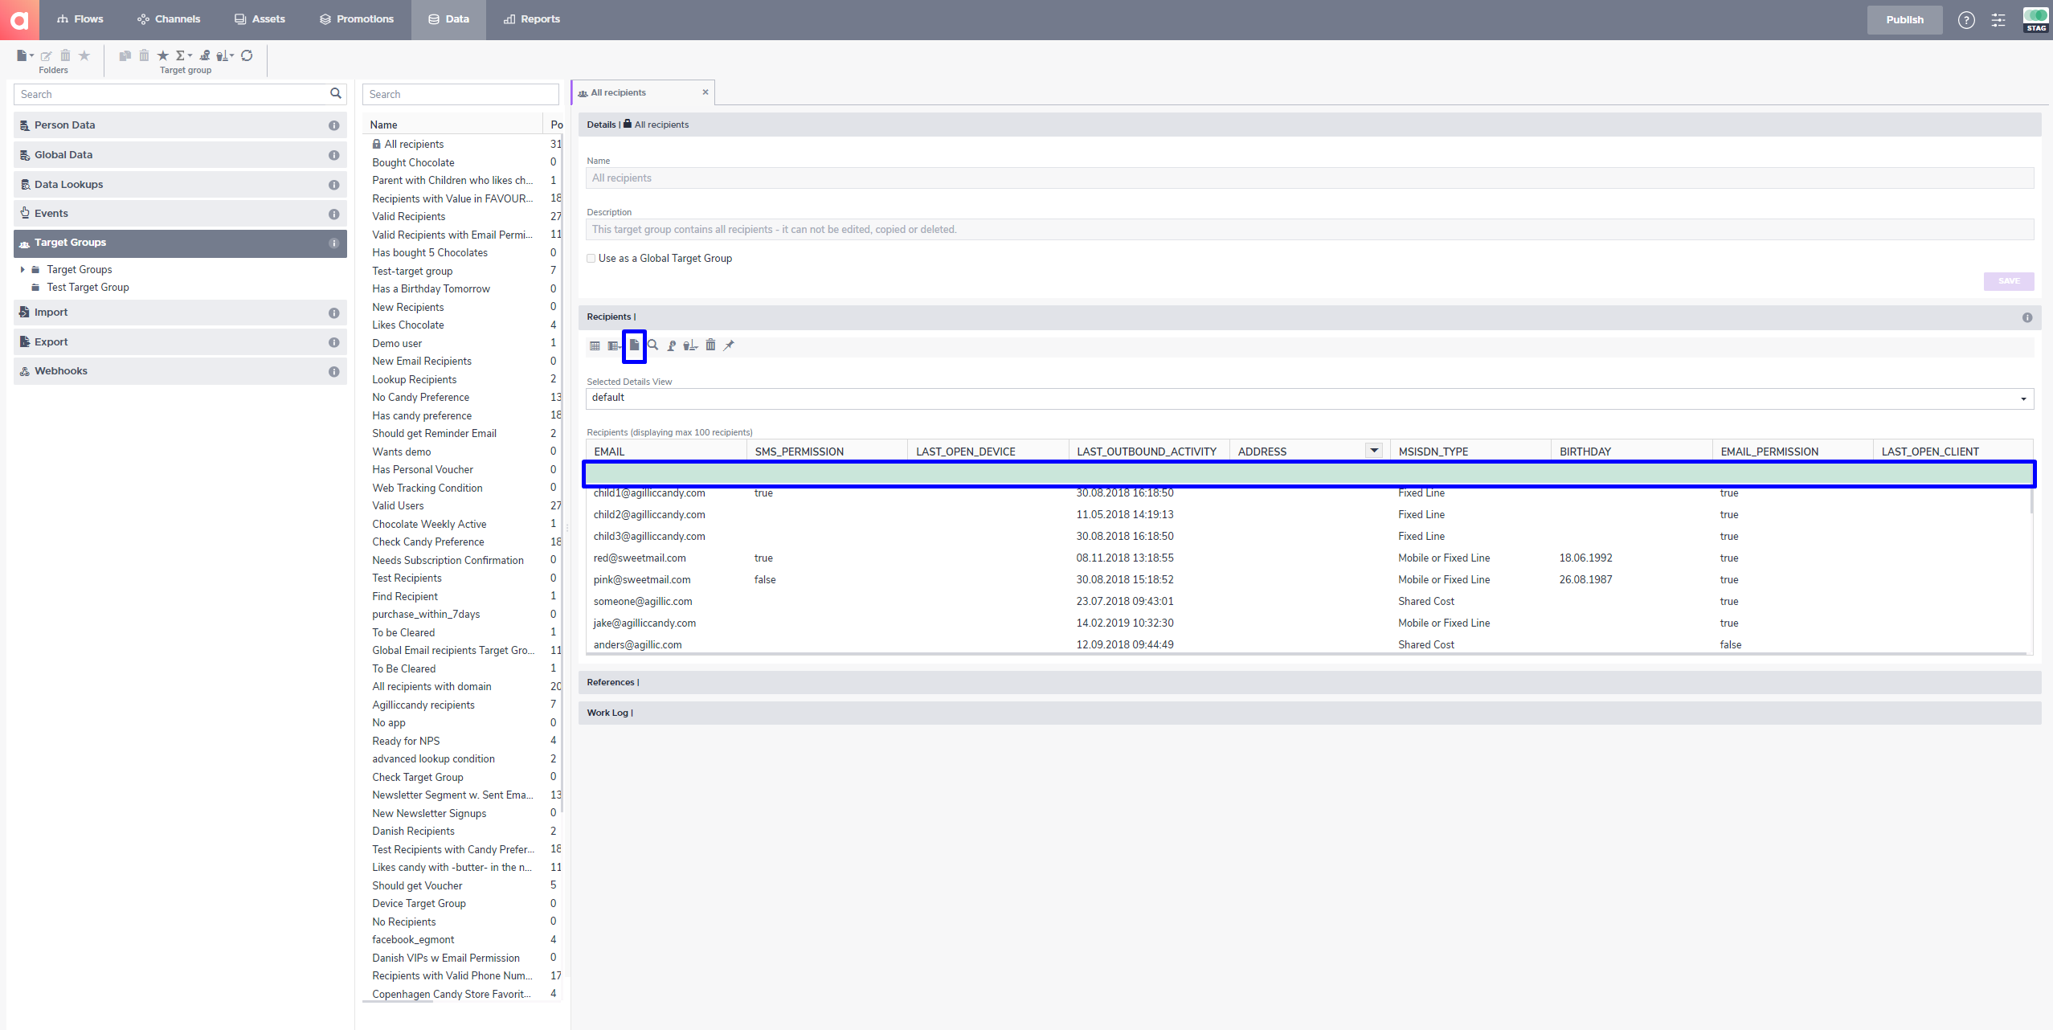This screenshot has height=1030, width=2053.
Task: Expand the Work Log section
Action: [1310, 713]
